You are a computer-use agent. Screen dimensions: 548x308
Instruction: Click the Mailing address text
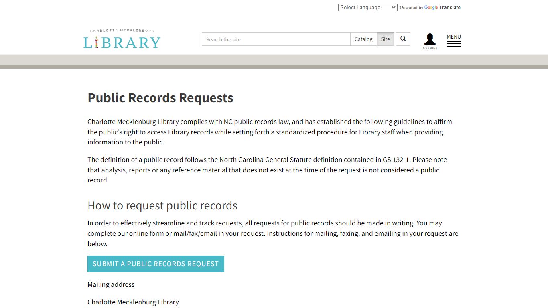tap(111, 284)
